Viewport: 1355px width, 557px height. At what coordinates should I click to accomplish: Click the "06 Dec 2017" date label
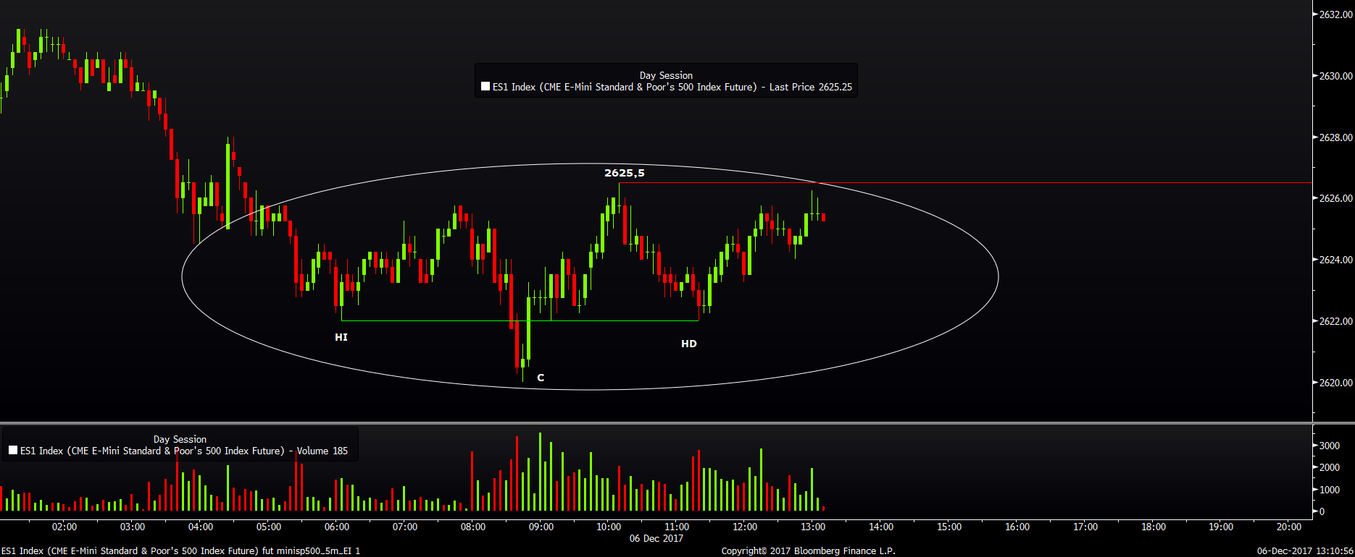coord(656,538)
